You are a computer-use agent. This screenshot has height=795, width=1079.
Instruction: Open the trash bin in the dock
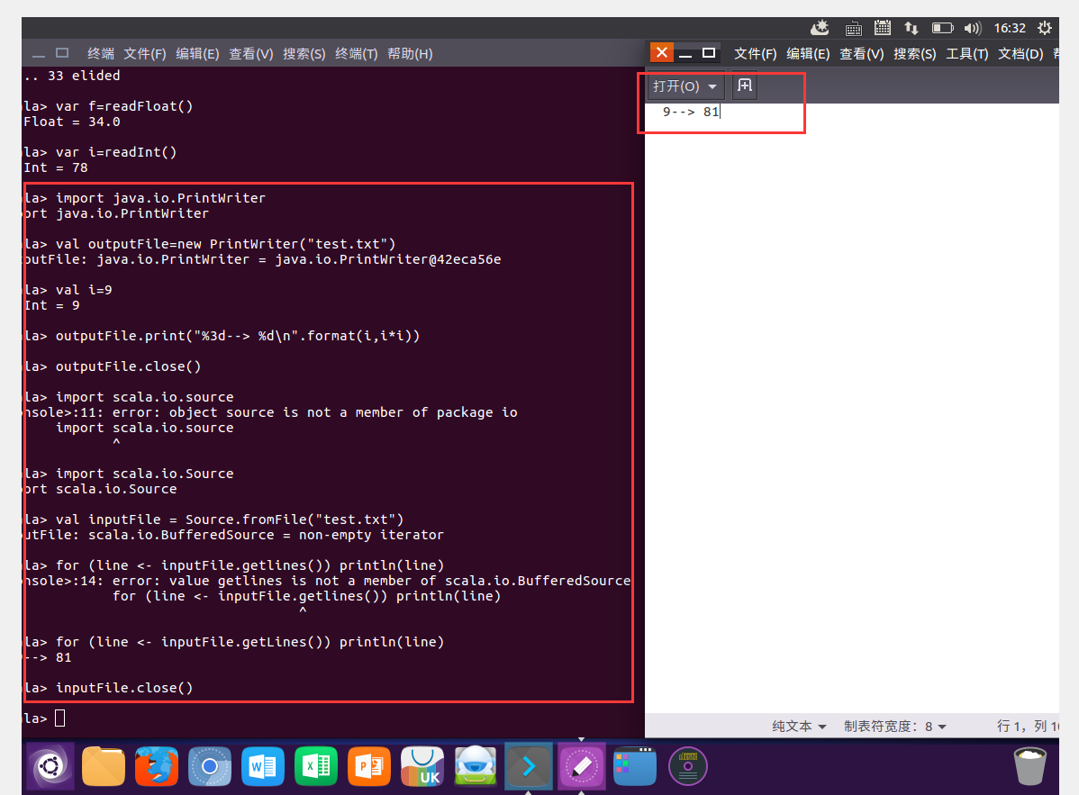tap(1030, 766)
